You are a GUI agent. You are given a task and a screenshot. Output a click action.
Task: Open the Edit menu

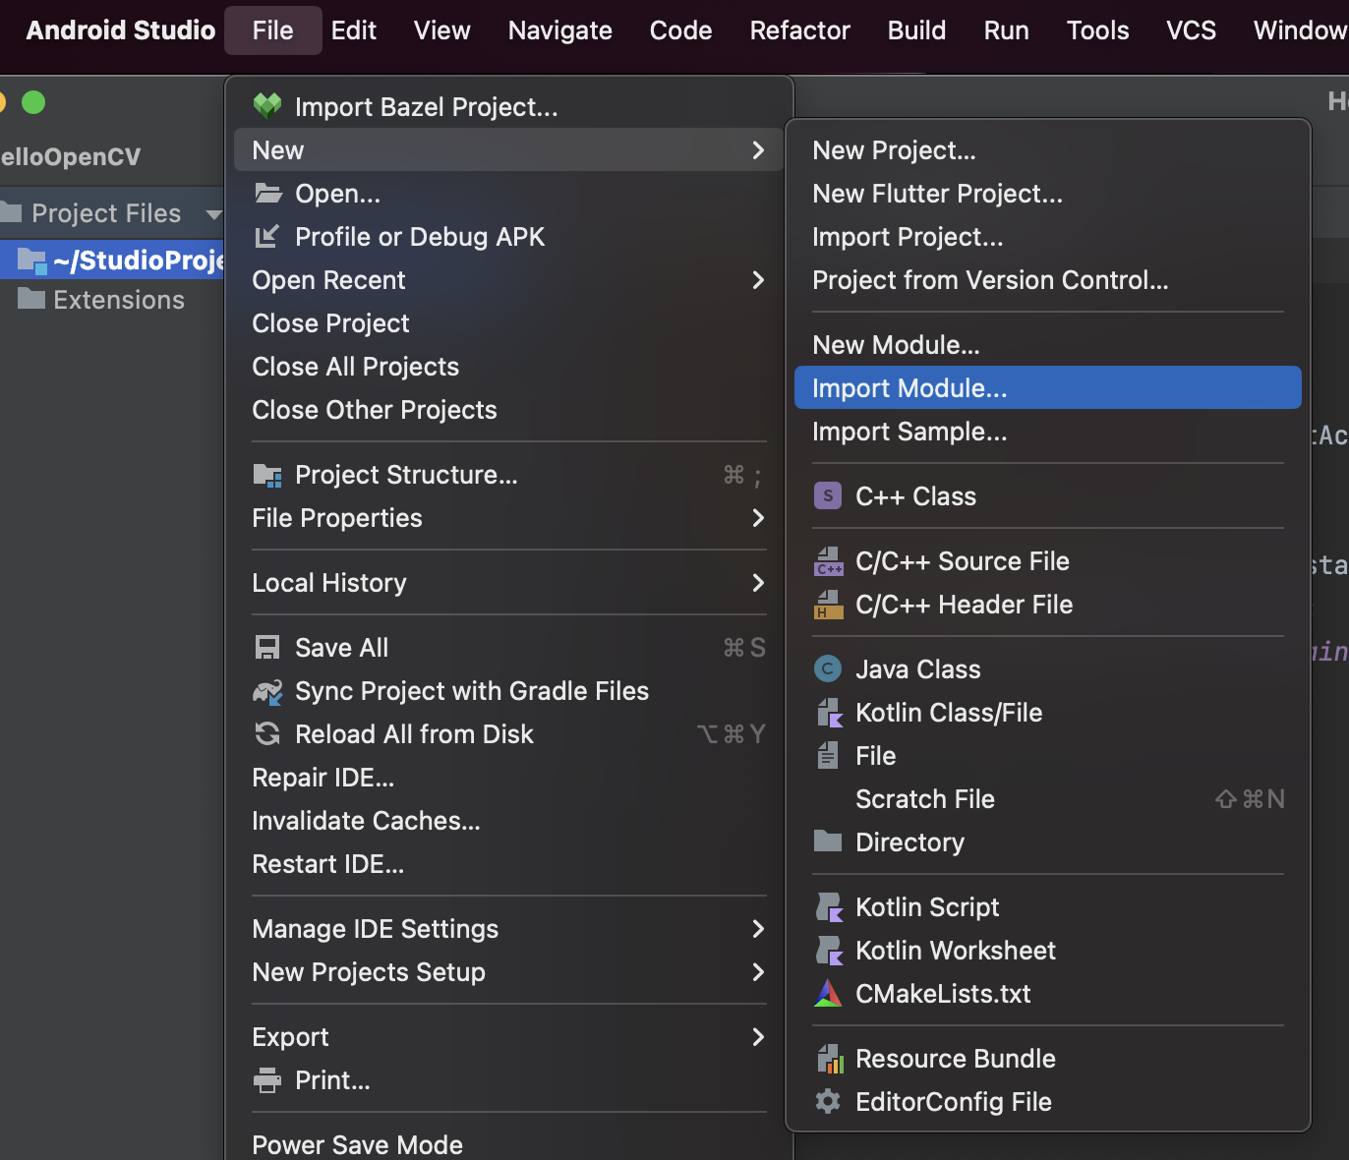click(x=354, y=30)
